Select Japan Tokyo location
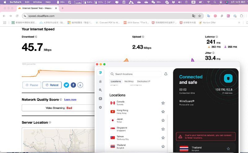 pos(137,120)
